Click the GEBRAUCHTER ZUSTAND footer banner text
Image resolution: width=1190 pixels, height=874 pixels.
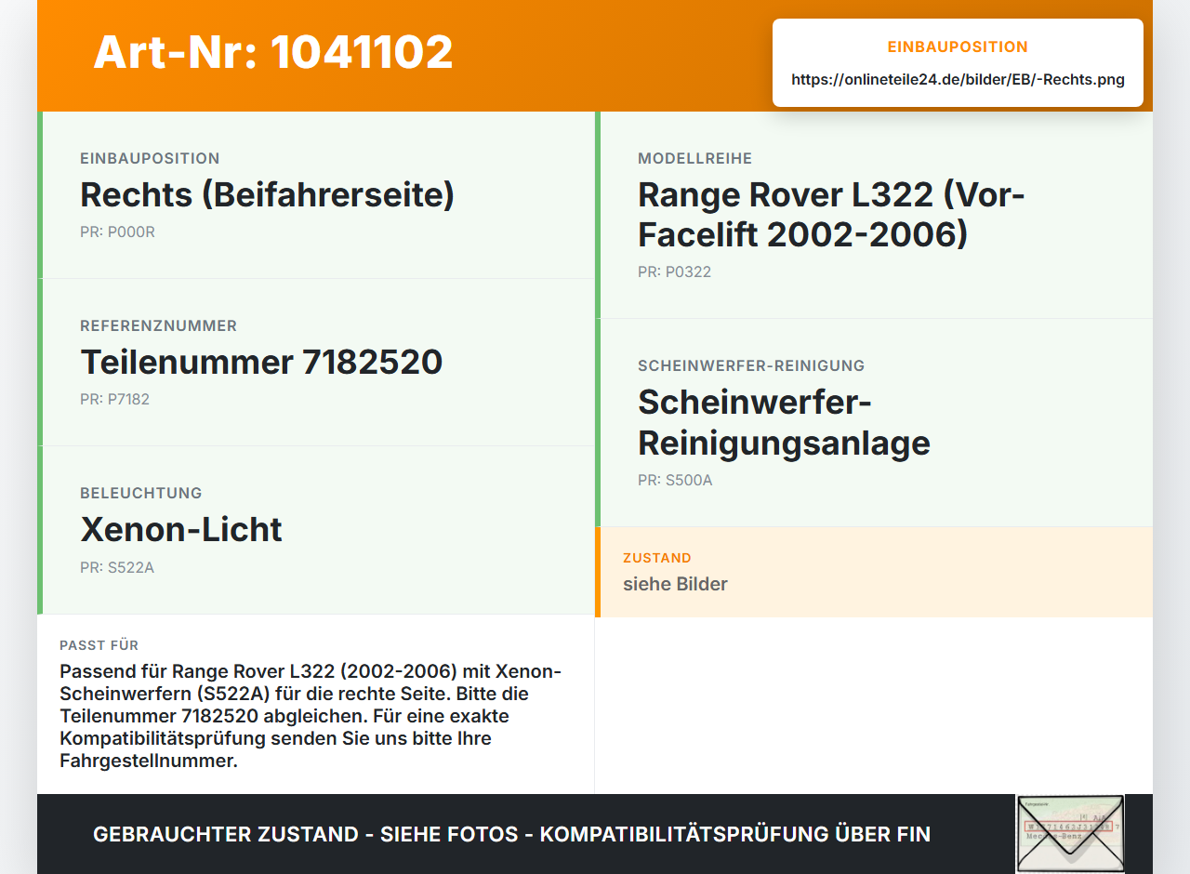tap(511, 834)
